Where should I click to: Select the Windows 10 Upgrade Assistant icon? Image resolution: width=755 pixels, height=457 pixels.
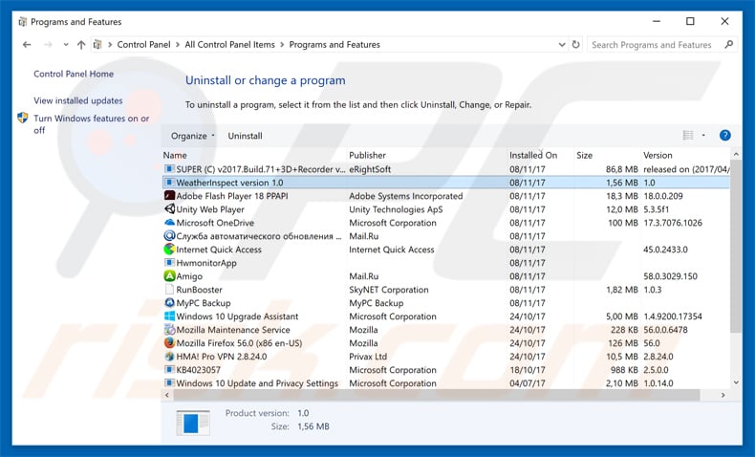(x=169, y=316)
